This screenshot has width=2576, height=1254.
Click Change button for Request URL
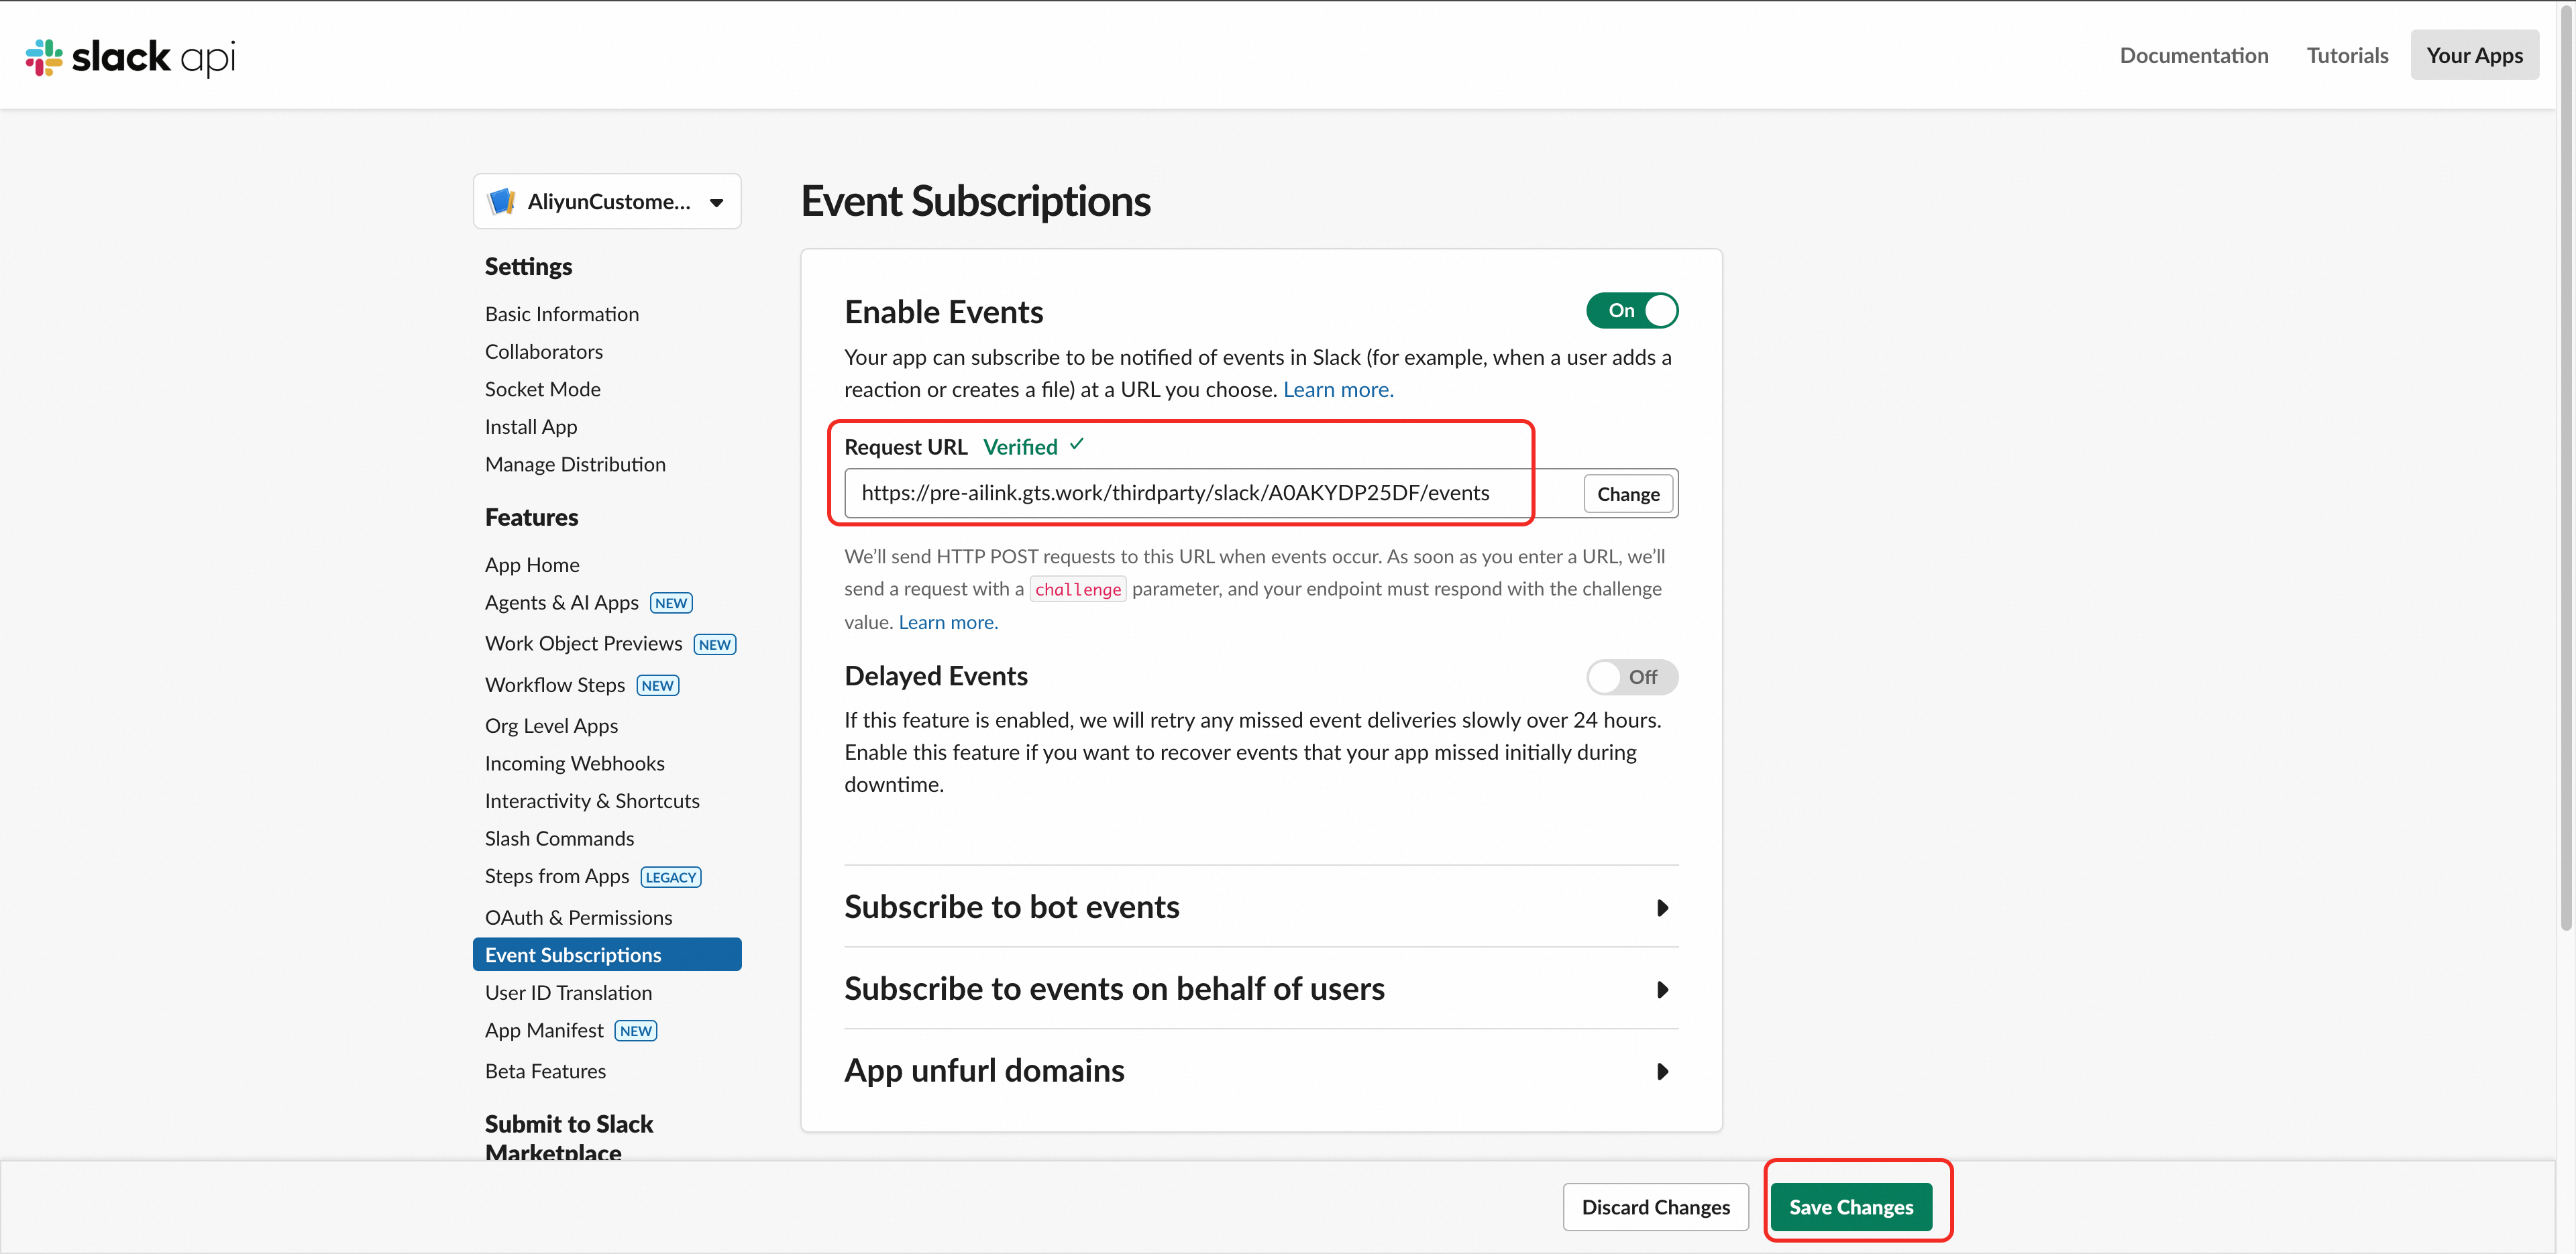tap(1628, 494)
